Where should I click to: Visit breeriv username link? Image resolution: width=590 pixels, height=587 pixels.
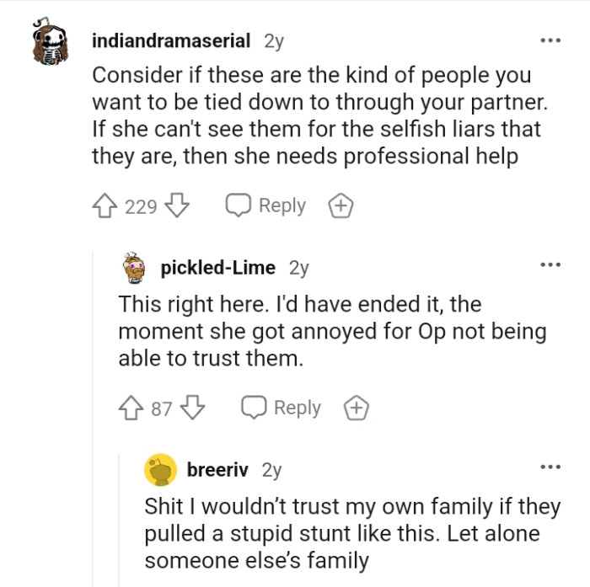(217, 470)
